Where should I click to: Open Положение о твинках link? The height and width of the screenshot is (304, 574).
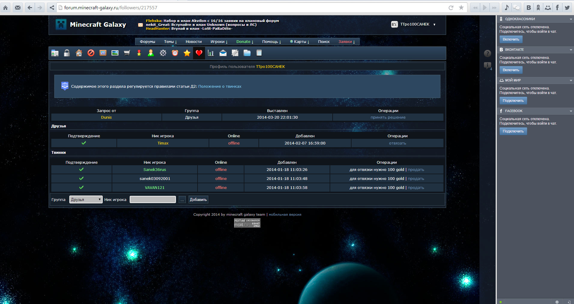[x=220, y=87]
